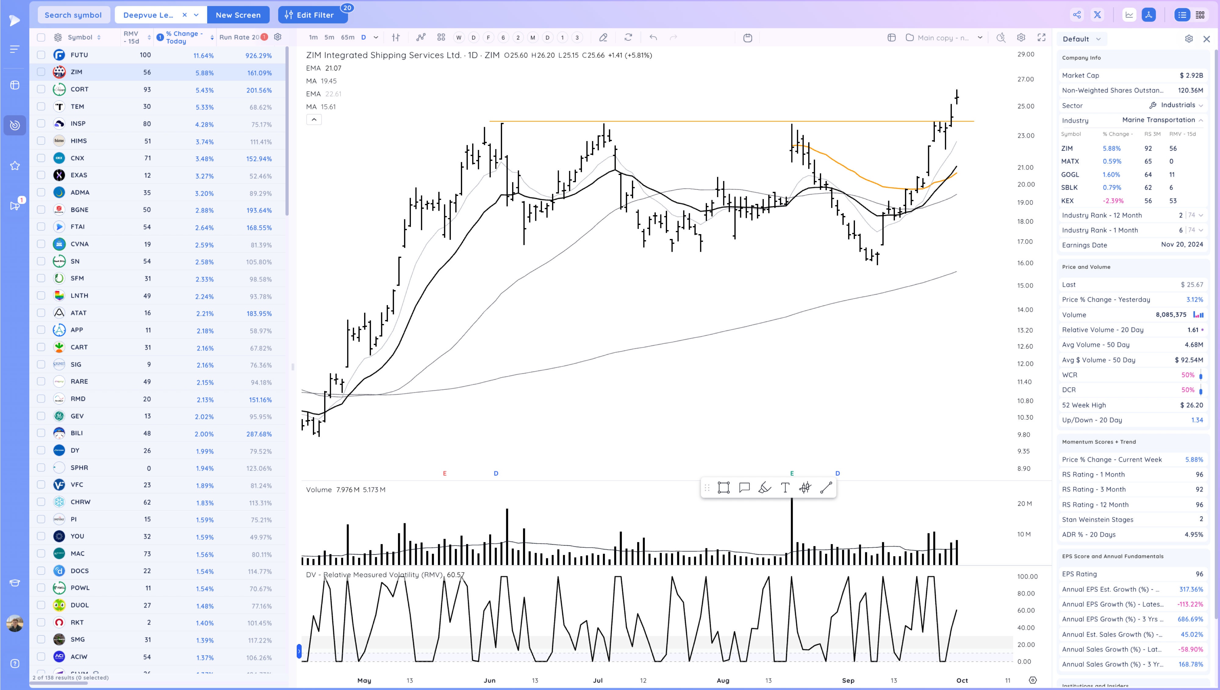Image resolution: width=1220 pixels, height=690 pixels.
Task: Open chart settings gear
Action: [1021, 37]
